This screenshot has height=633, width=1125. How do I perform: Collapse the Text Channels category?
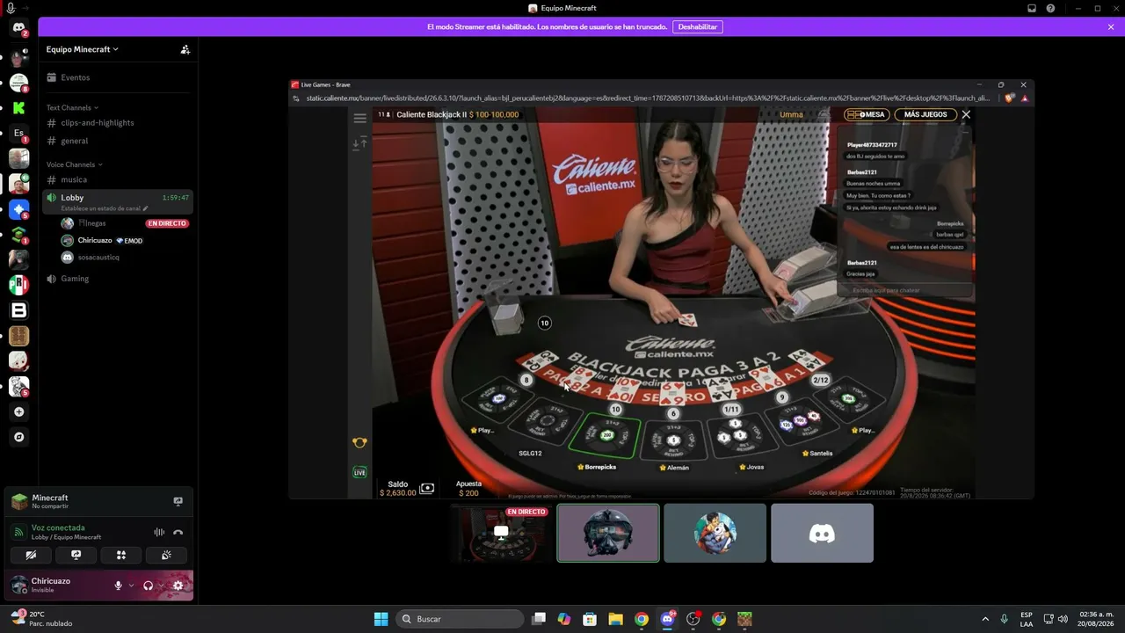click(72, 108)
